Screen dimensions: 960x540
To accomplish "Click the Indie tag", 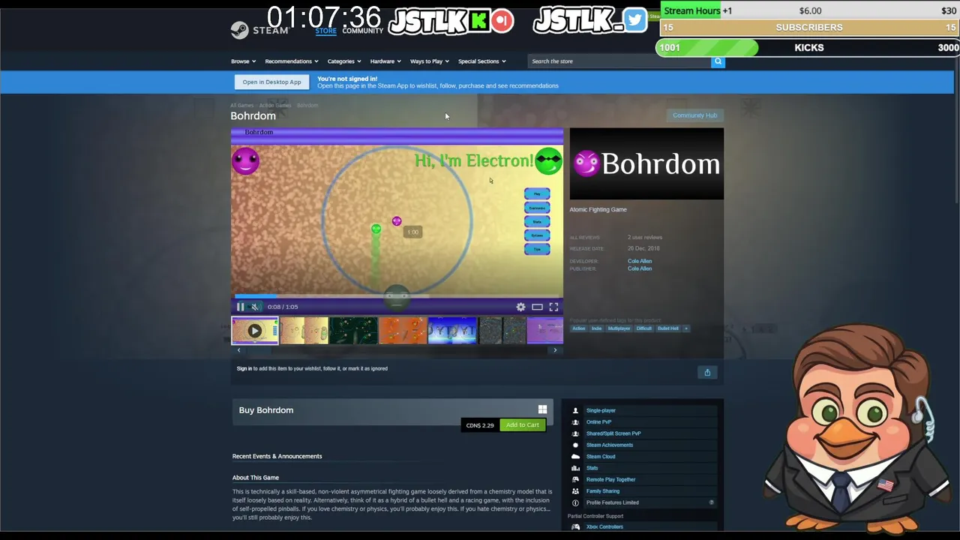I will 596,328.
